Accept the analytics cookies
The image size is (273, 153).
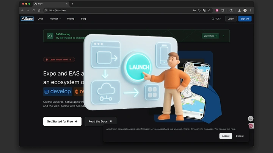[x=226, y=136]
